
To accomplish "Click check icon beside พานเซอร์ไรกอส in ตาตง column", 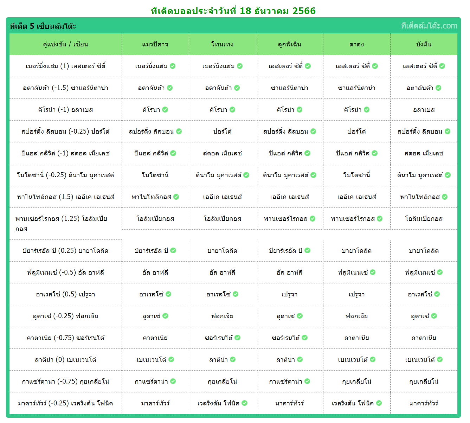I will (380, 219).
